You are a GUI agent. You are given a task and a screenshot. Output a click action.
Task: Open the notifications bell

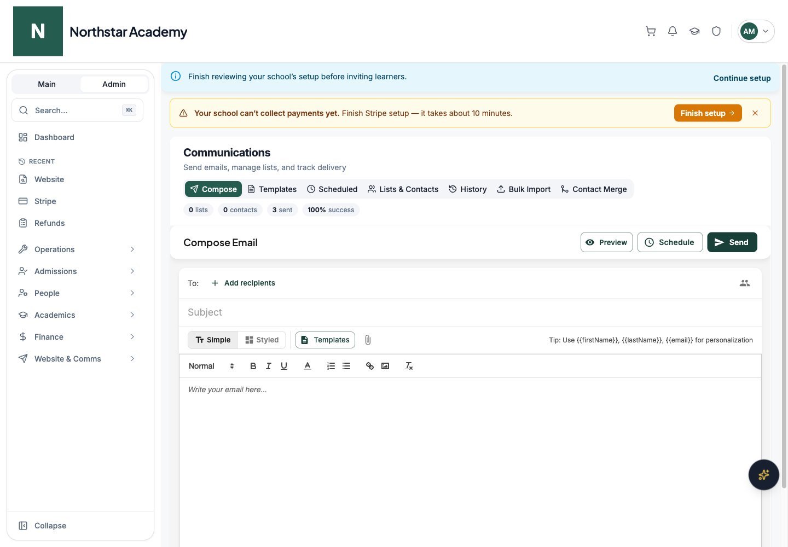tap(673, 31)
